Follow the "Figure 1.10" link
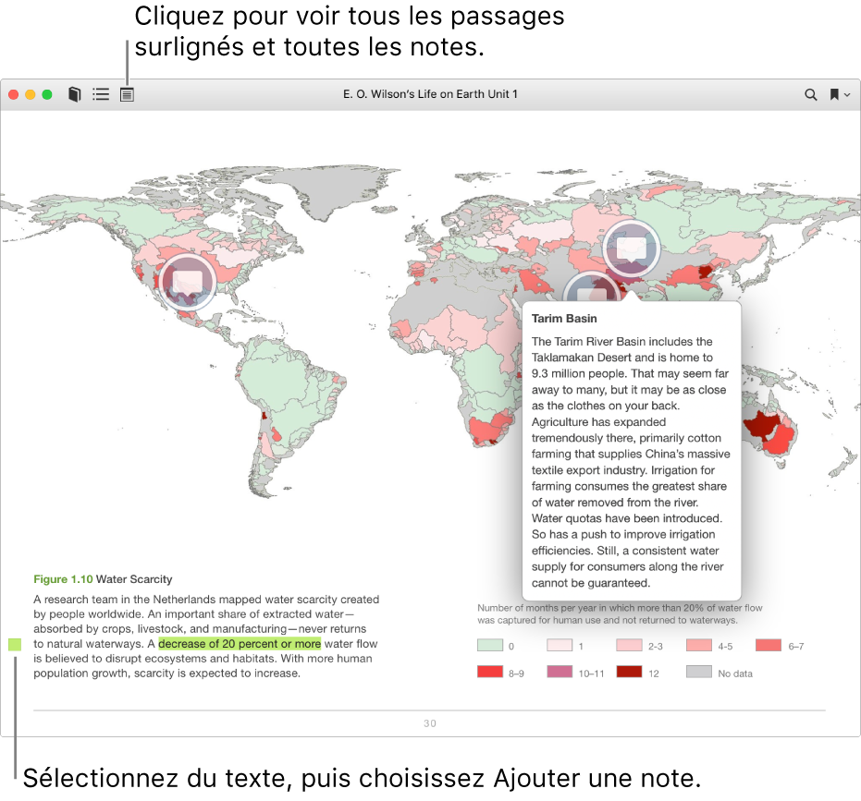This screenshot has height=801, width=861. coord(63,579)
